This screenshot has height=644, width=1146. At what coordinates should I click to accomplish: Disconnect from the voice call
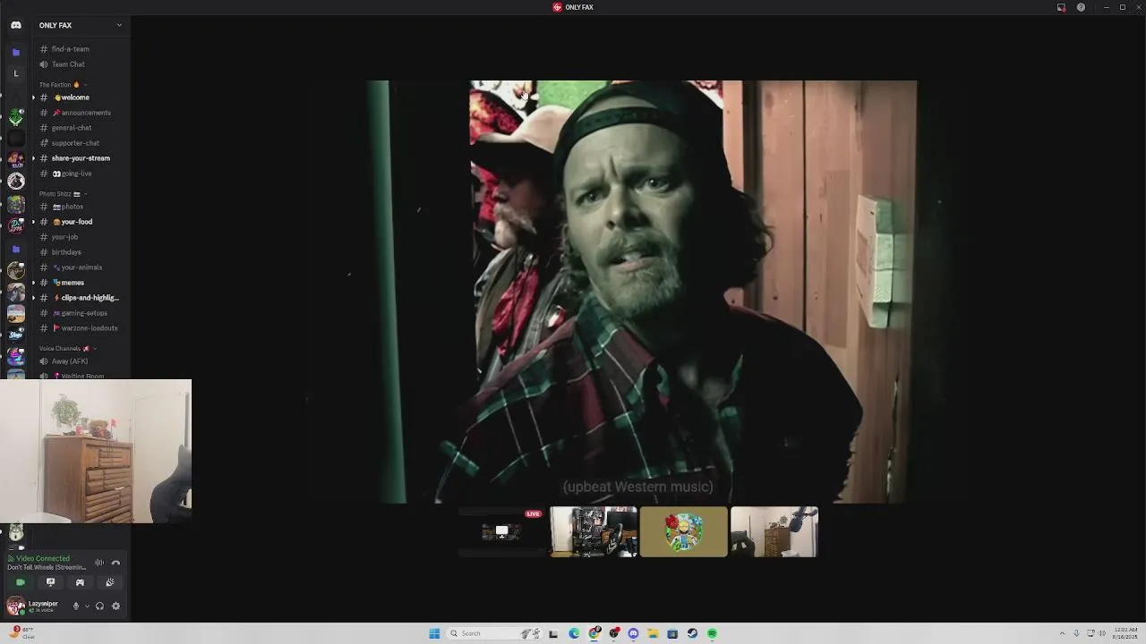point(115,563)
